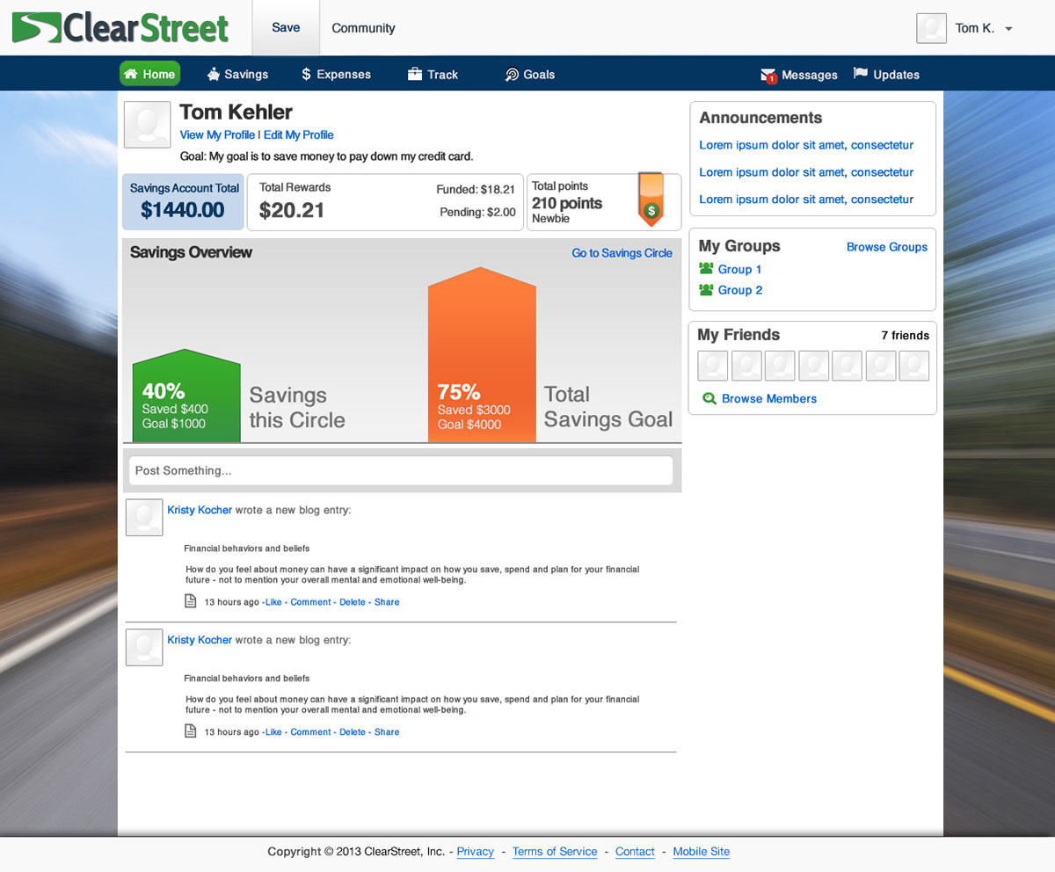Viewport: 1055px width, 872px height.
Task: Click the Goals target icon
Action: coord(512,75)
